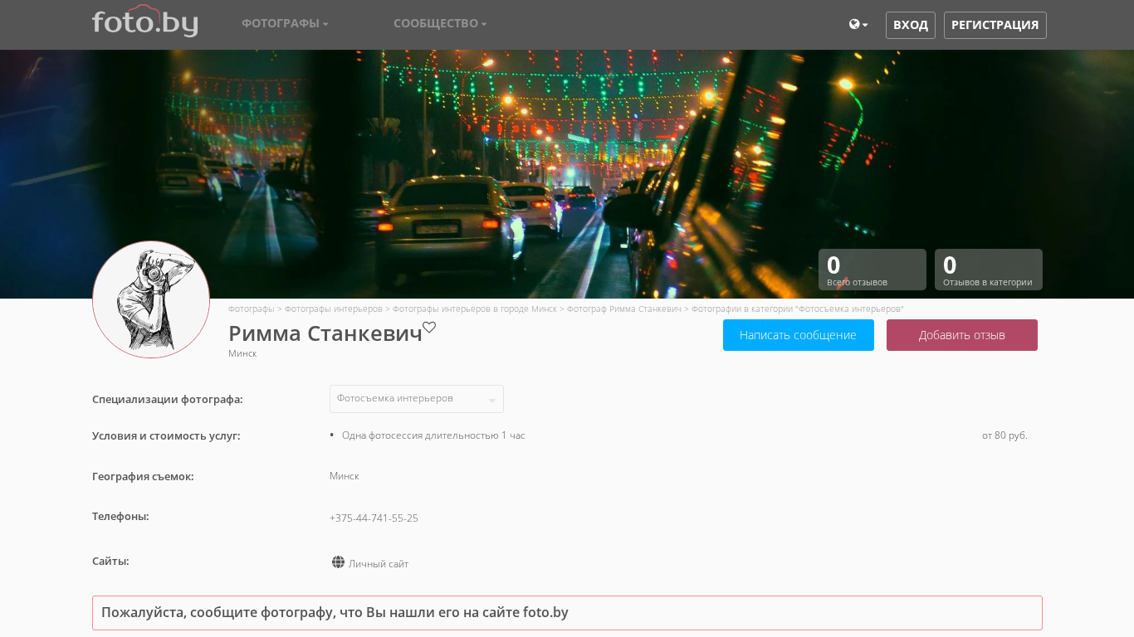Click the Телефоны label

120,516
